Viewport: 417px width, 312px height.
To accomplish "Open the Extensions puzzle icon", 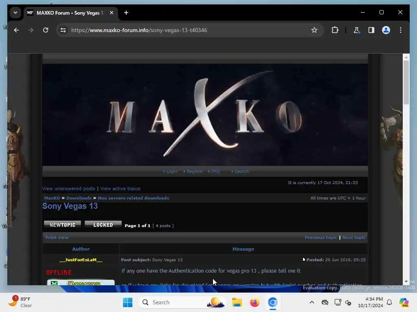I will tap(335, 30).
